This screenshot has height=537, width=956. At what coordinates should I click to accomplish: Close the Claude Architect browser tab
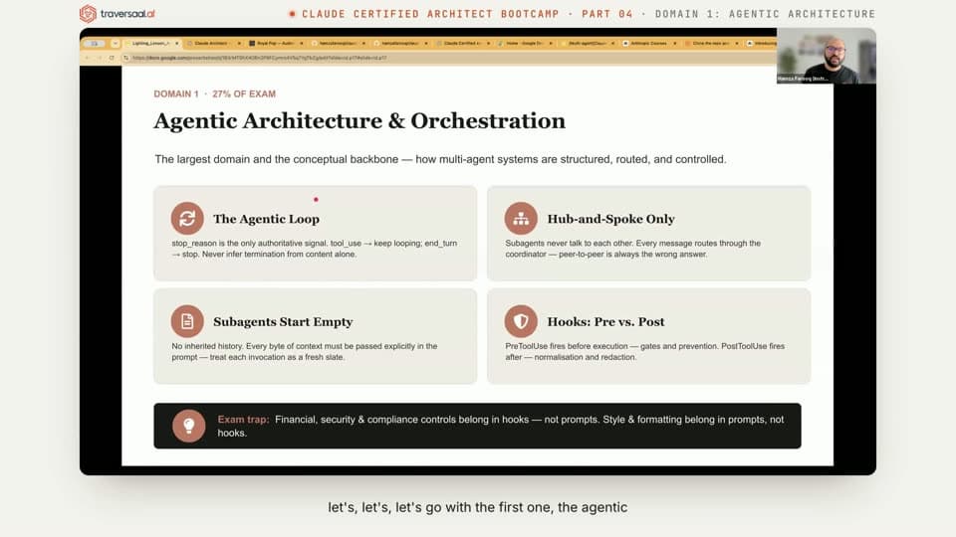point(239,43)
